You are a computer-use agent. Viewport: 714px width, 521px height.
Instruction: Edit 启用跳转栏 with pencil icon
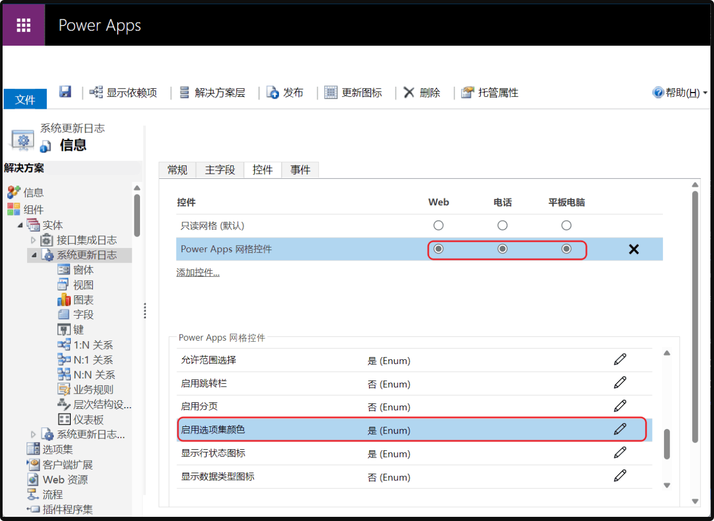620,383
